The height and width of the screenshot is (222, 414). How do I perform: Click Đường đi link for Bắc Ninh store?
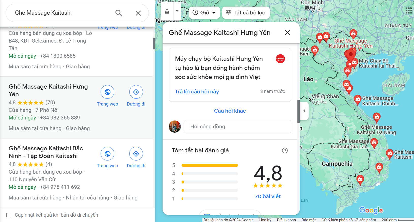pos(136,166)
